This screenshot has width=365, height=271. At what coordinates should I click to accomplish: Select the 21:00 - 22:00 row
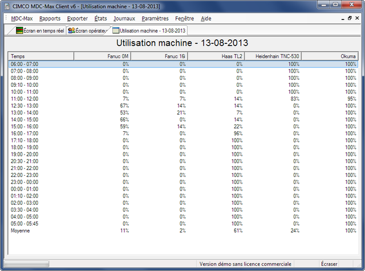point(183,168)
